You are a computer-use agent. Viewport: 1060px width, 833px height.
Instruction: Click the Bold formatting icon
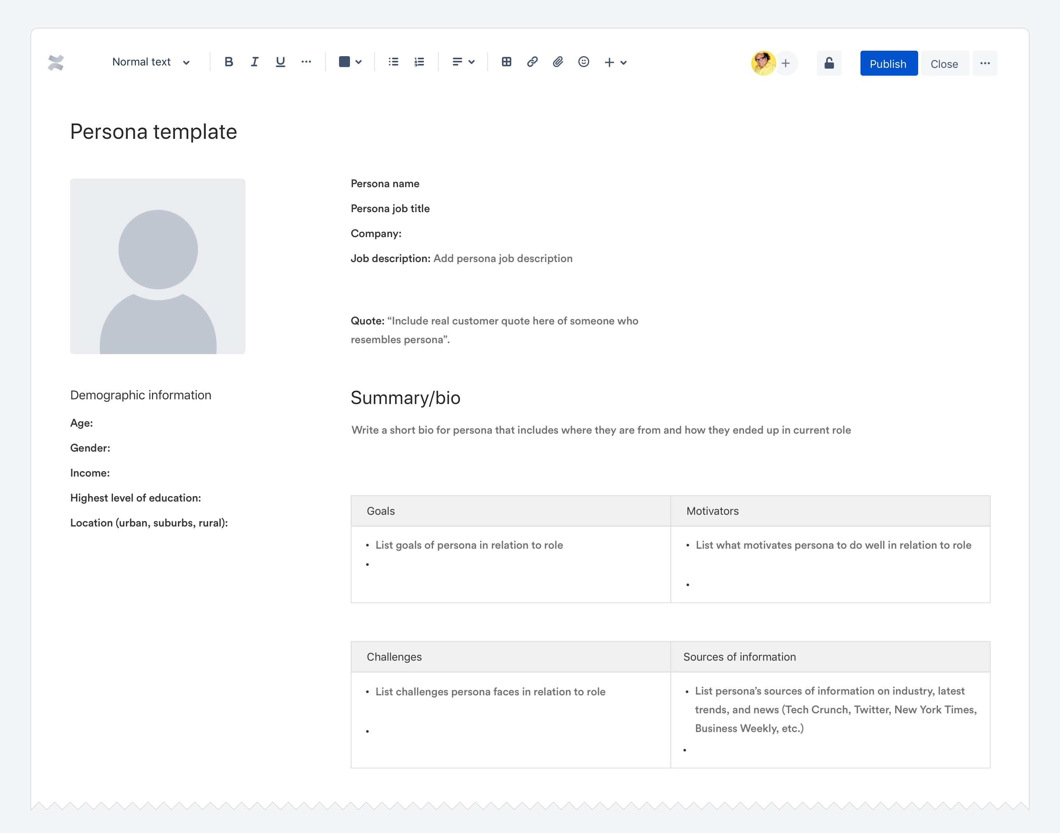click(228, 61)
